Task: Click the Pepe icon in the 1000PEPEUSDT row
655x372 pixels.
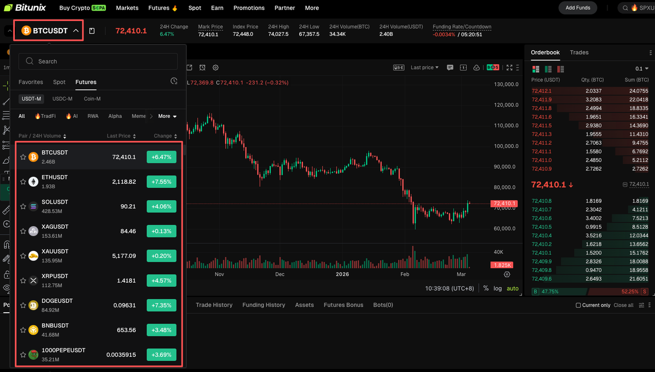Action: [33, 355]
